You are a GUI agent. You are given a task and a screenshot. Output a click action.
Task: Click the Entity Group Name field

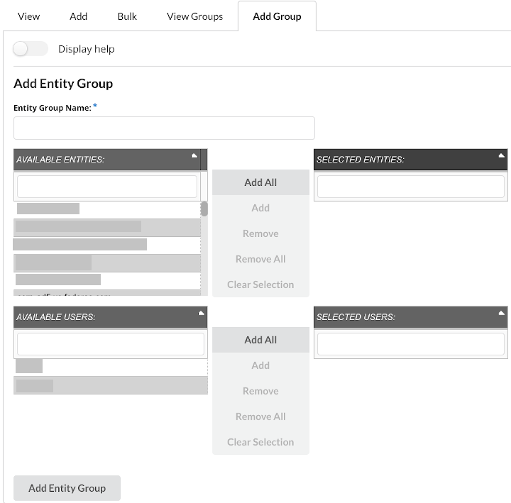(x=164, y=128)
